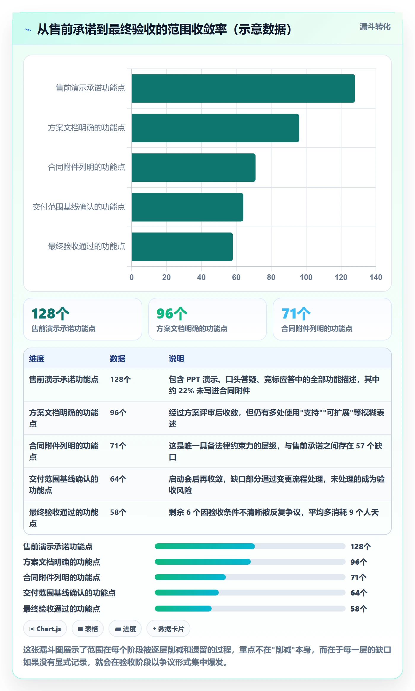Viewport: 415px width, 691px height.
Task: Click the 漏斗转化 tag in header
Action: (x=375, y=27)
